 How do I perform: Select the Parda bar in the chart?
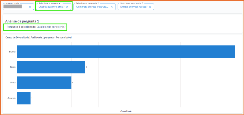click(51, 67)
